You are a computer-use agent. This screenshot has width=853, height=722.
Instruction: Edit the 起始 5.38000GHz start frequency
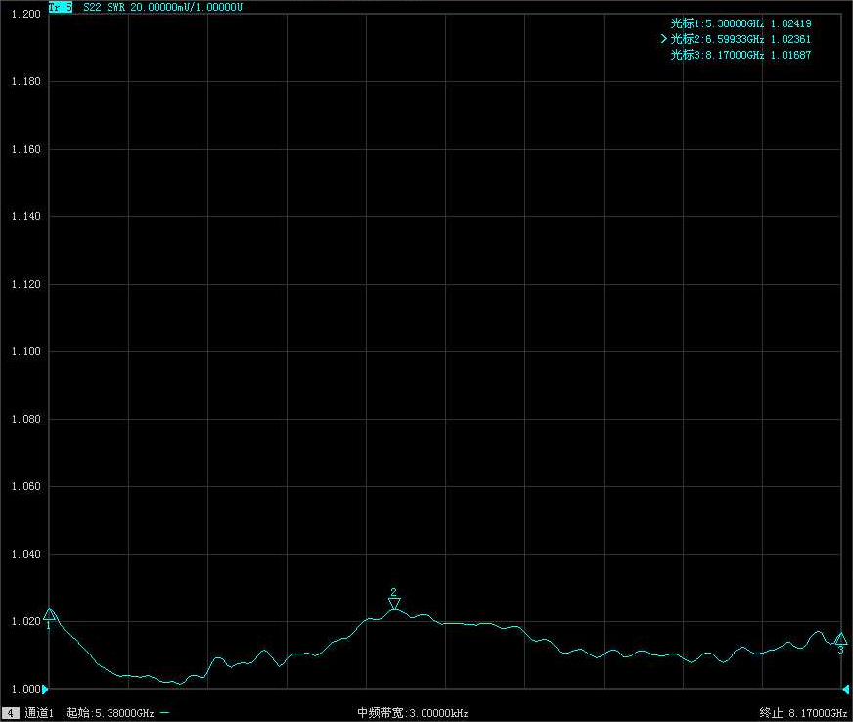(111, 713)
